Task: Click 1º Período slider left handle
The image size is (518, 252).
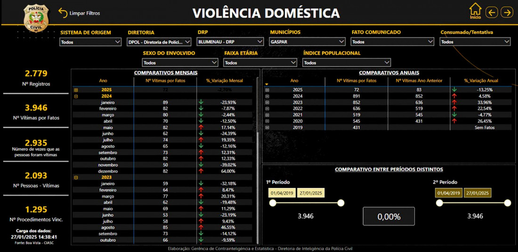Action: pos(273,203)
